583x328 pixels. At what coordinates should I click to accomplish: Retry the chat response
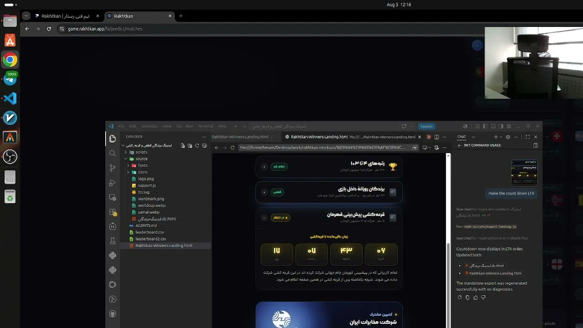[460, 297]
